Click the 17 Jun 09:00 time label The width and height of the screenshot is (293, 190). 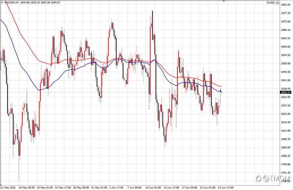click(x=189, y=187)
